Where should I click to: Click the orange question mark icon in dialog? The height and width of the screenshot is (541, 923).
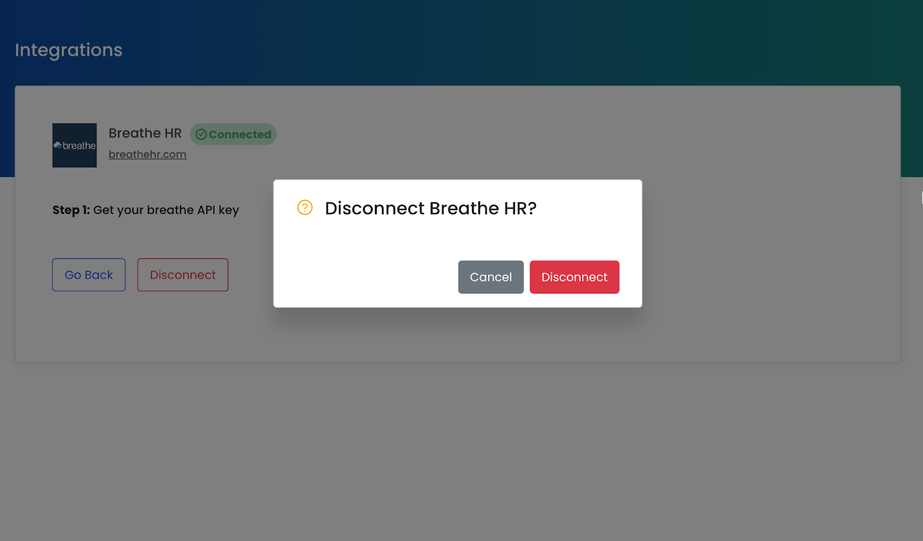305,208
